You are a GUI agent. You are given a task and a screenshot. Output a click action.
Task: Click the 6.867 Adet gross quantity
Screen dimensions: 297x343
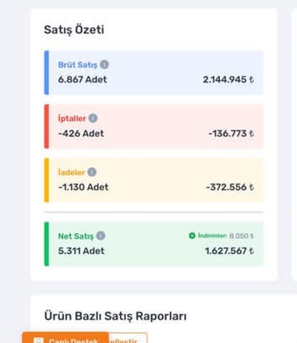click(83, 80)
